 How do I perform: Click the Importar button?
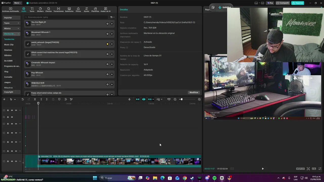click(x=11, y=18)
